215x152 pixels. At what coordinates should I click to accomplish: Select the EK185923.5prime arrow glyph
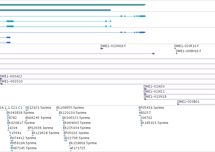(x=142, y=125)
